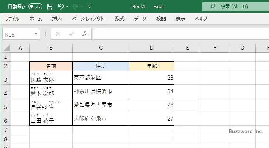Select the cell 長谷部 隼
The height and width of the screenshot is (148, 269).
51,105
